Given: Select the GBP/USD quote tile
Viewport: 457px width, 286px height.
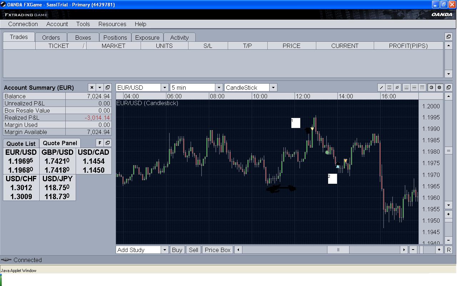Looking at the screenshot, I should click(x=57, y=161).
